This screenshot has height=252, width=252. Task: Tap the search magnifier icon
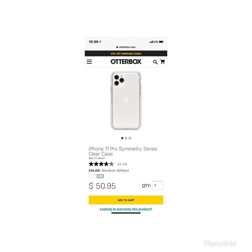pyautogui.click(x=155, y=62)
